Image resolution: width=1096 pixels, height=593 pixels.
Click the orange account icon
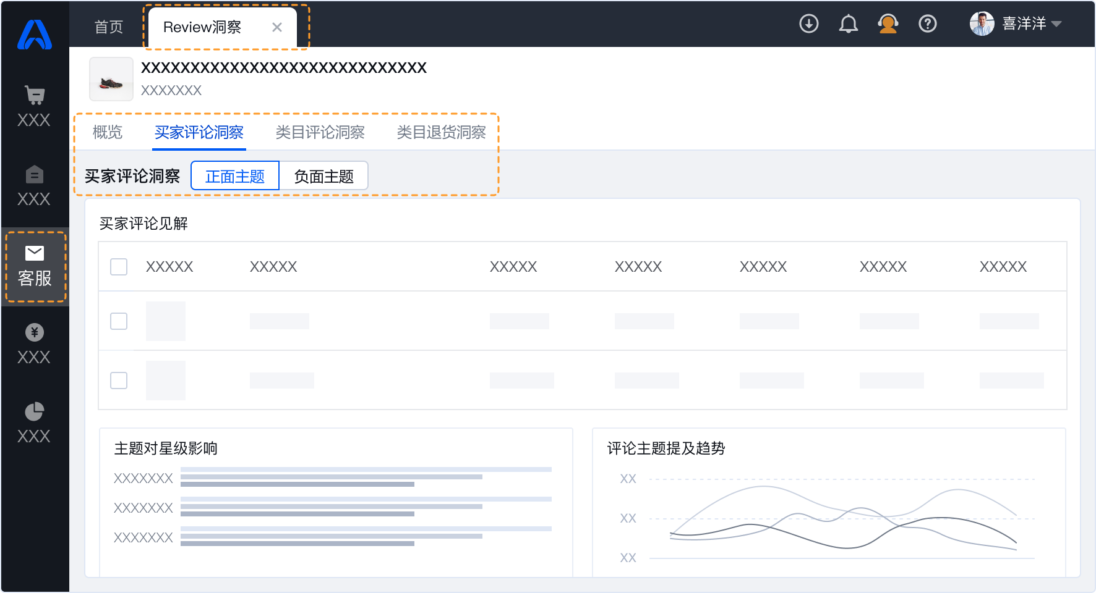888,24
